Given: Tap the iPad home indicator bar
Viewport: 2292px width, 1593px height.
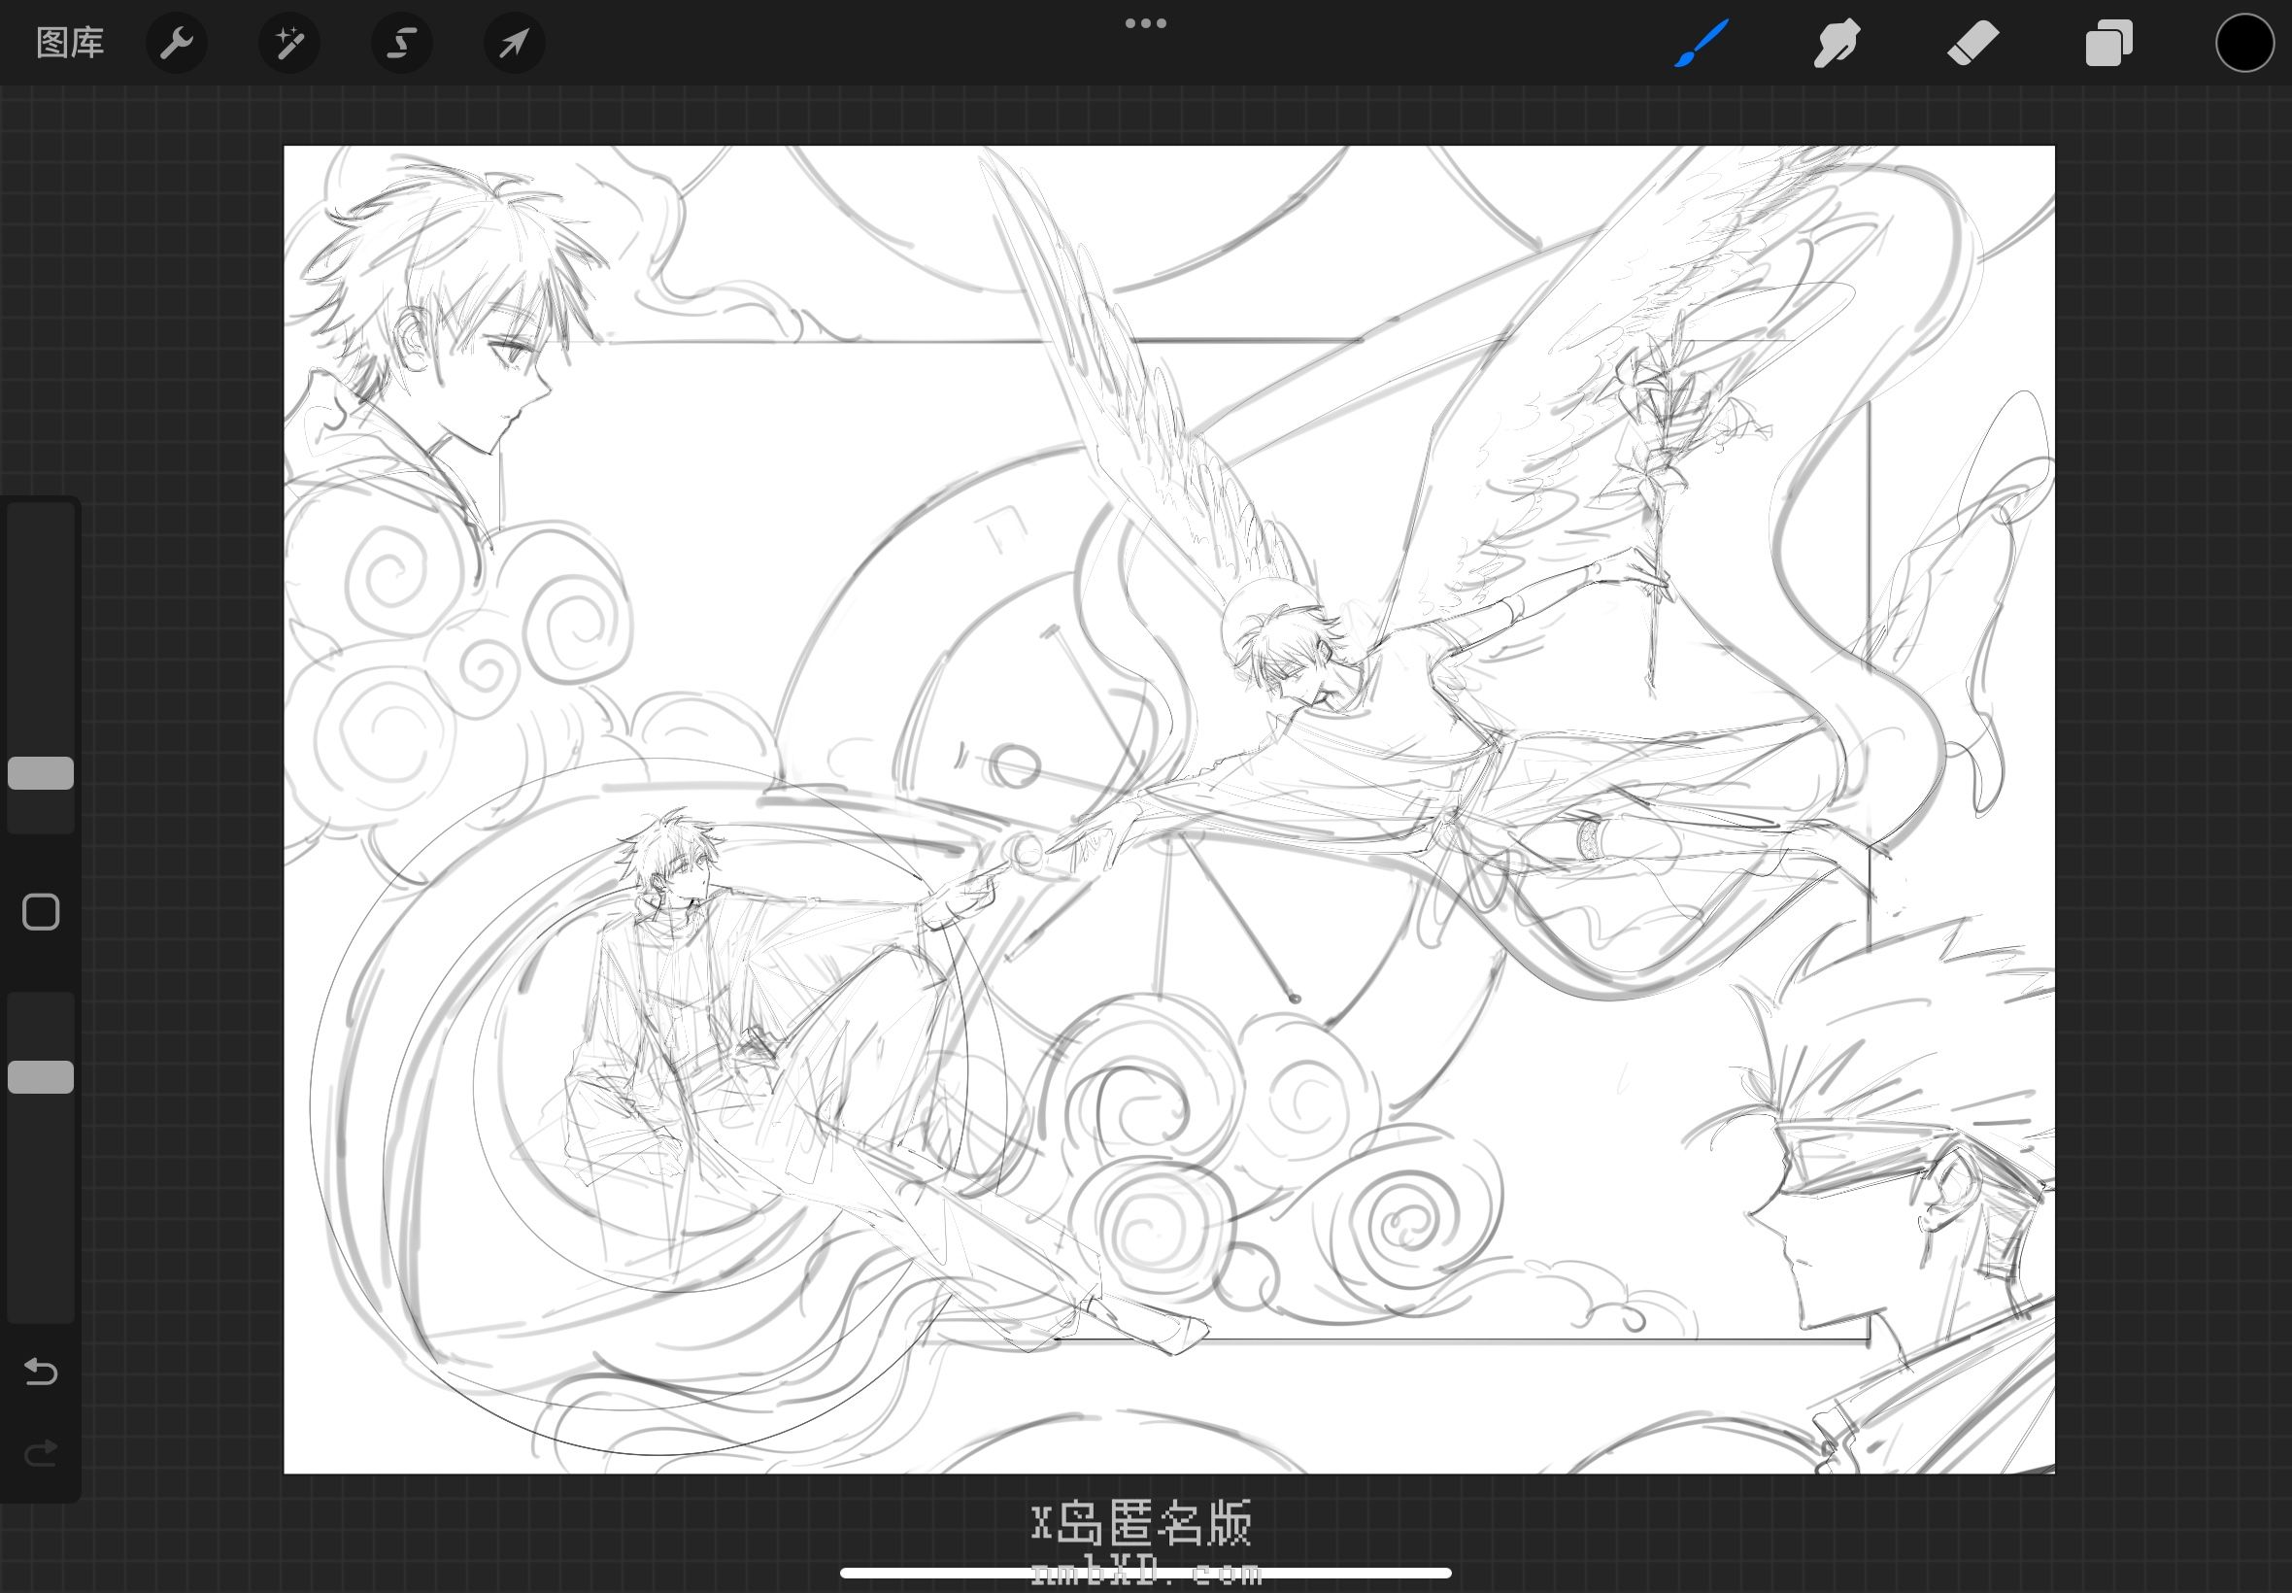Looking at the screenshot, I should click(1145, 1573).
